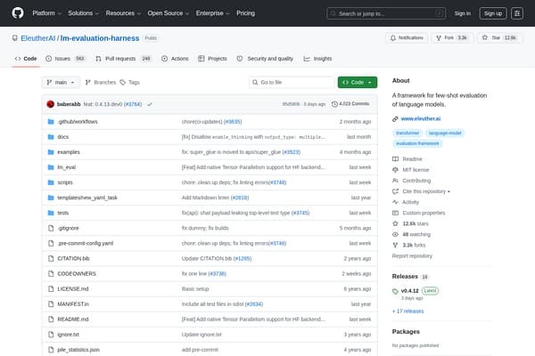View Branches list
Screen dimensions: 535x356
pos(101,83)
